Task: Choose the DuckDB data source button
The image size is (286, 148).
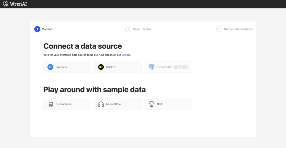Action: click(118, 67)
